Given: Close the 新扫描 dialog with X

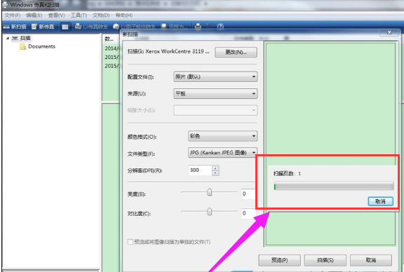Looking at the screenshot, I should 389,33.
